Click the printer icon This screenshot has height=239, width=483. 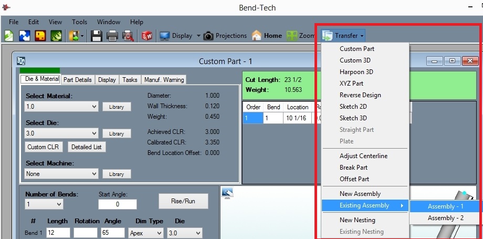pos(112,36)
